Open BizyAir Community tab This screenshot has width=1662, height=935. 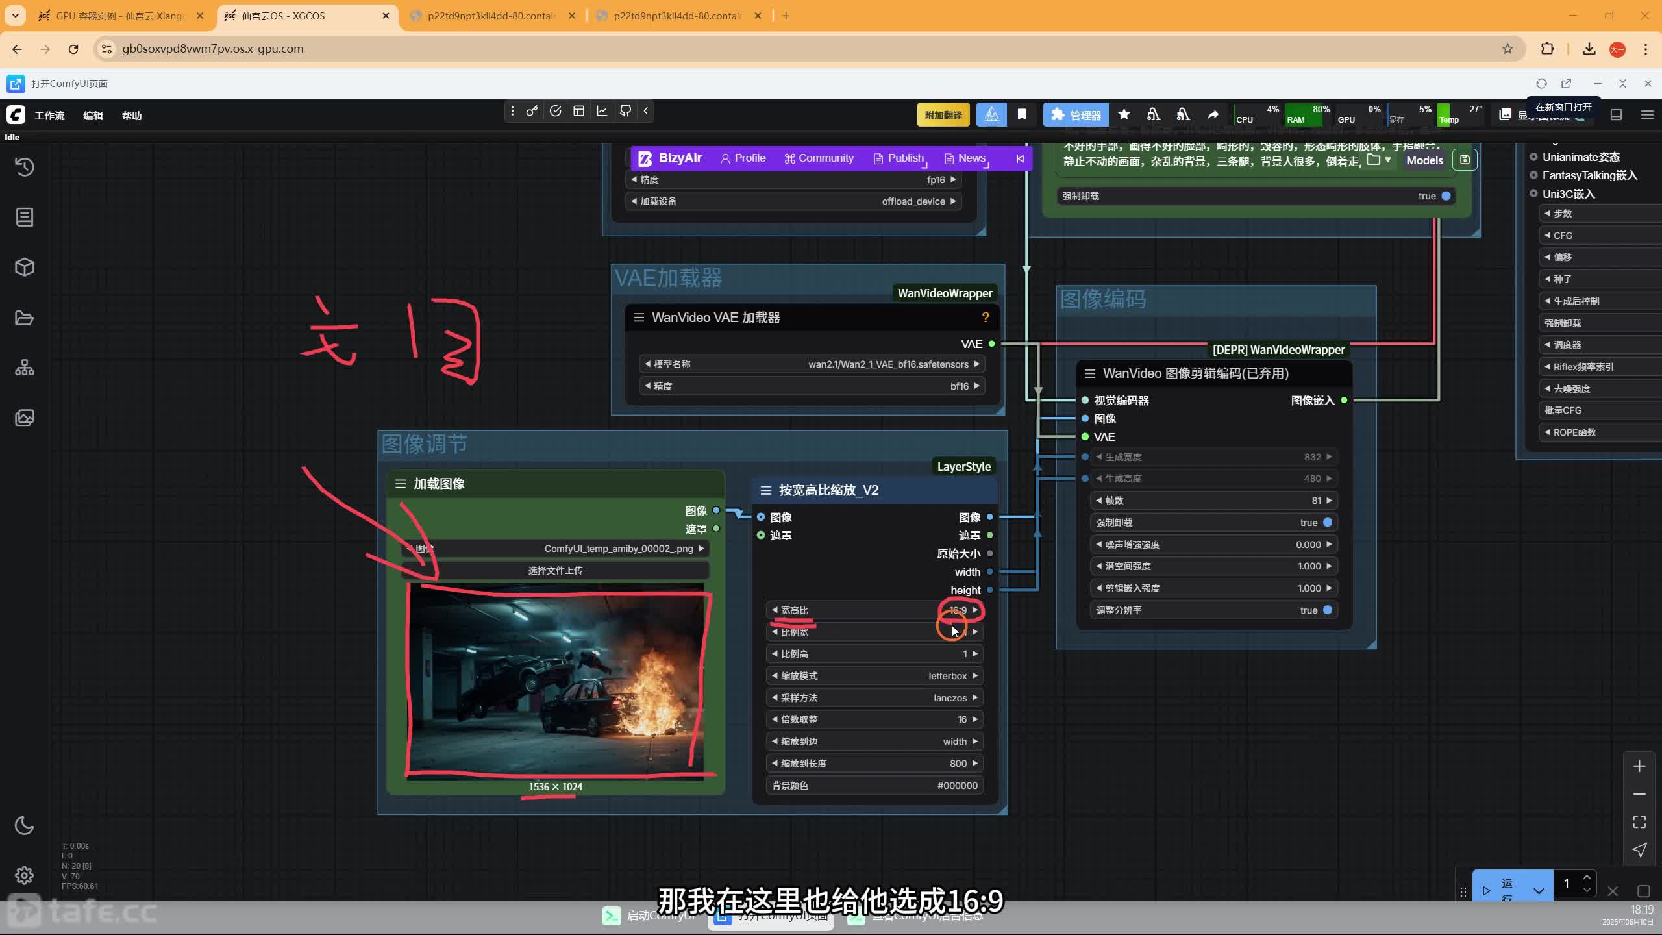819,158
